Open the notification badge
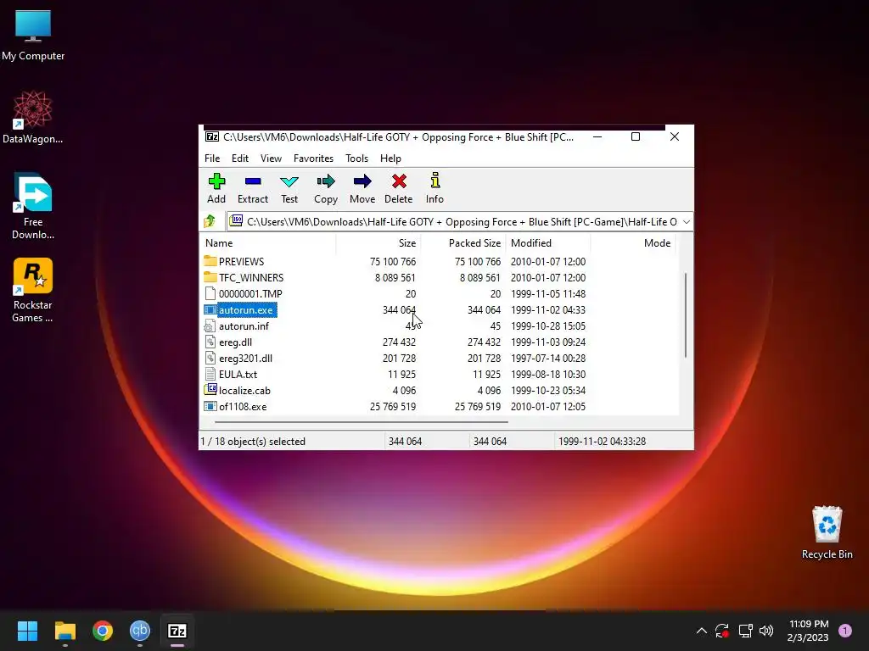The width and height of the screenshot is (869, 651). click(x=845, y=631)
